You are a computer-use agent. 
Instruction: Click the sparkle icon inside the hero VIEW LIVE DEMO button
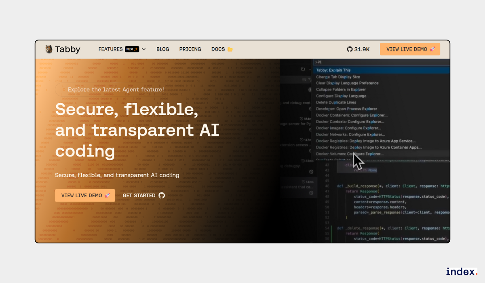tap(108, 195)
